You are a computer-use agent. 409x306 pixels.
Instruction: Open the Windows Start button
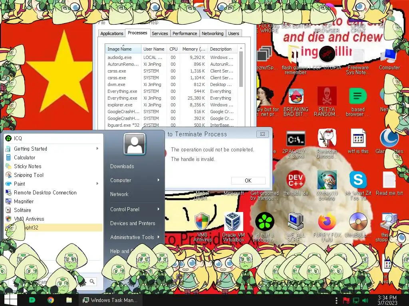pyautogui.click(x=10, y=300)
